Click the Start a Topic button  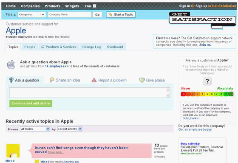(x=121, y=14)
